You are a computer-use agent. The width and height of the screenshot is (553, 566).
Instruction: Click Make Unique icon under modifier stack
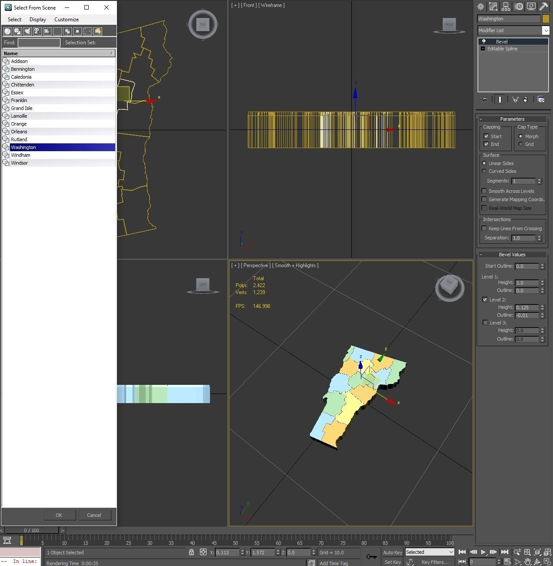tap(515, 99)
